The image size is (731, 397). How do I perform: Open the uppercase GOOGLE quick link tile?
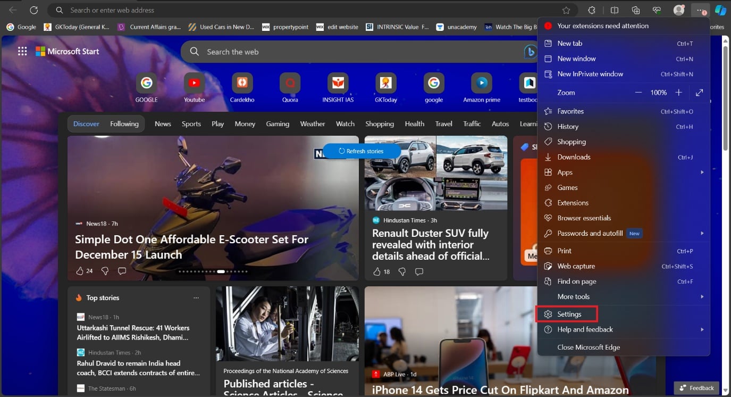tap(146, 88)
